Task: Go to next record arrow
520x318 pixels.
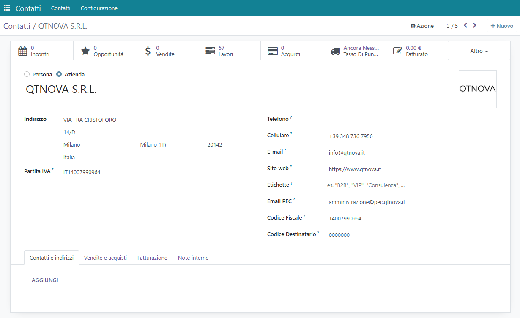Action: tap(475, 25)
